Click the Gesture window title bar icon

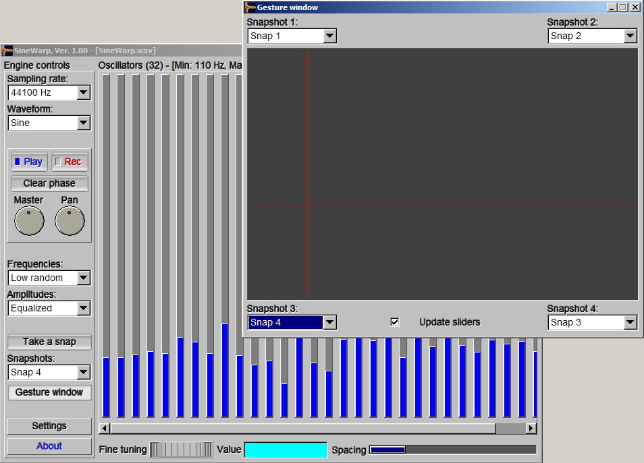pyautogui.click(x=250, y=7)
